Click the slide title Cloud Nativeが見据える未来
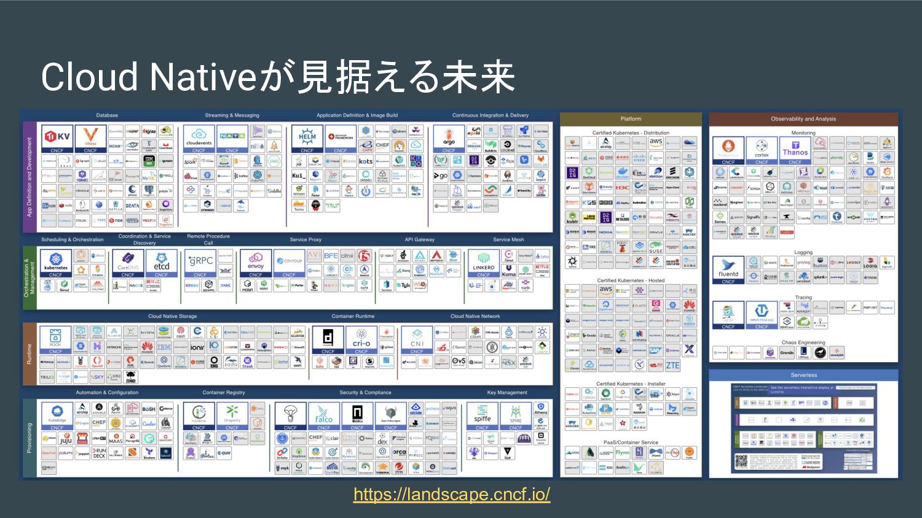 tap(278, 77)
